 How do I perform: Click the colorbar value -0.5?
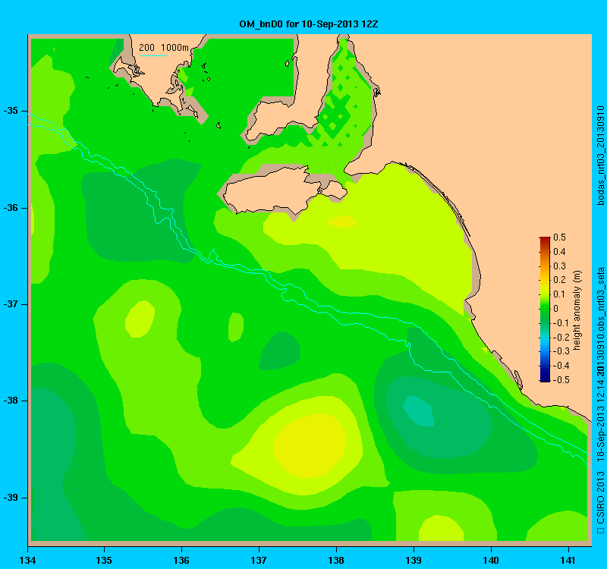(560, 380)
